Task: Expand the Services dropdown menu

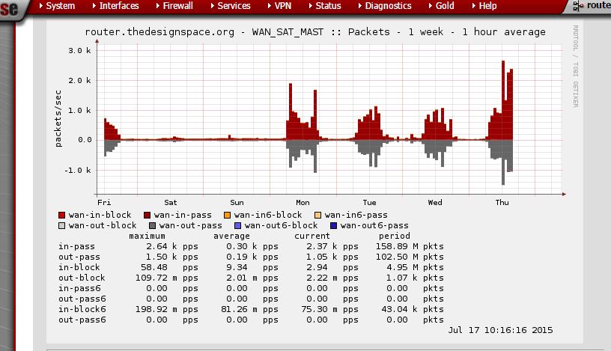Action: click(234, 6)
